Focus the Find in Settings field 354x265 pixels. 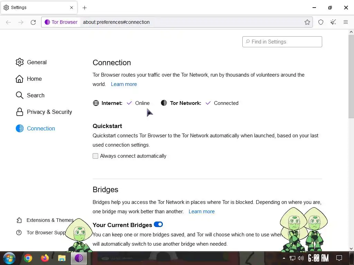coord(282,42)
